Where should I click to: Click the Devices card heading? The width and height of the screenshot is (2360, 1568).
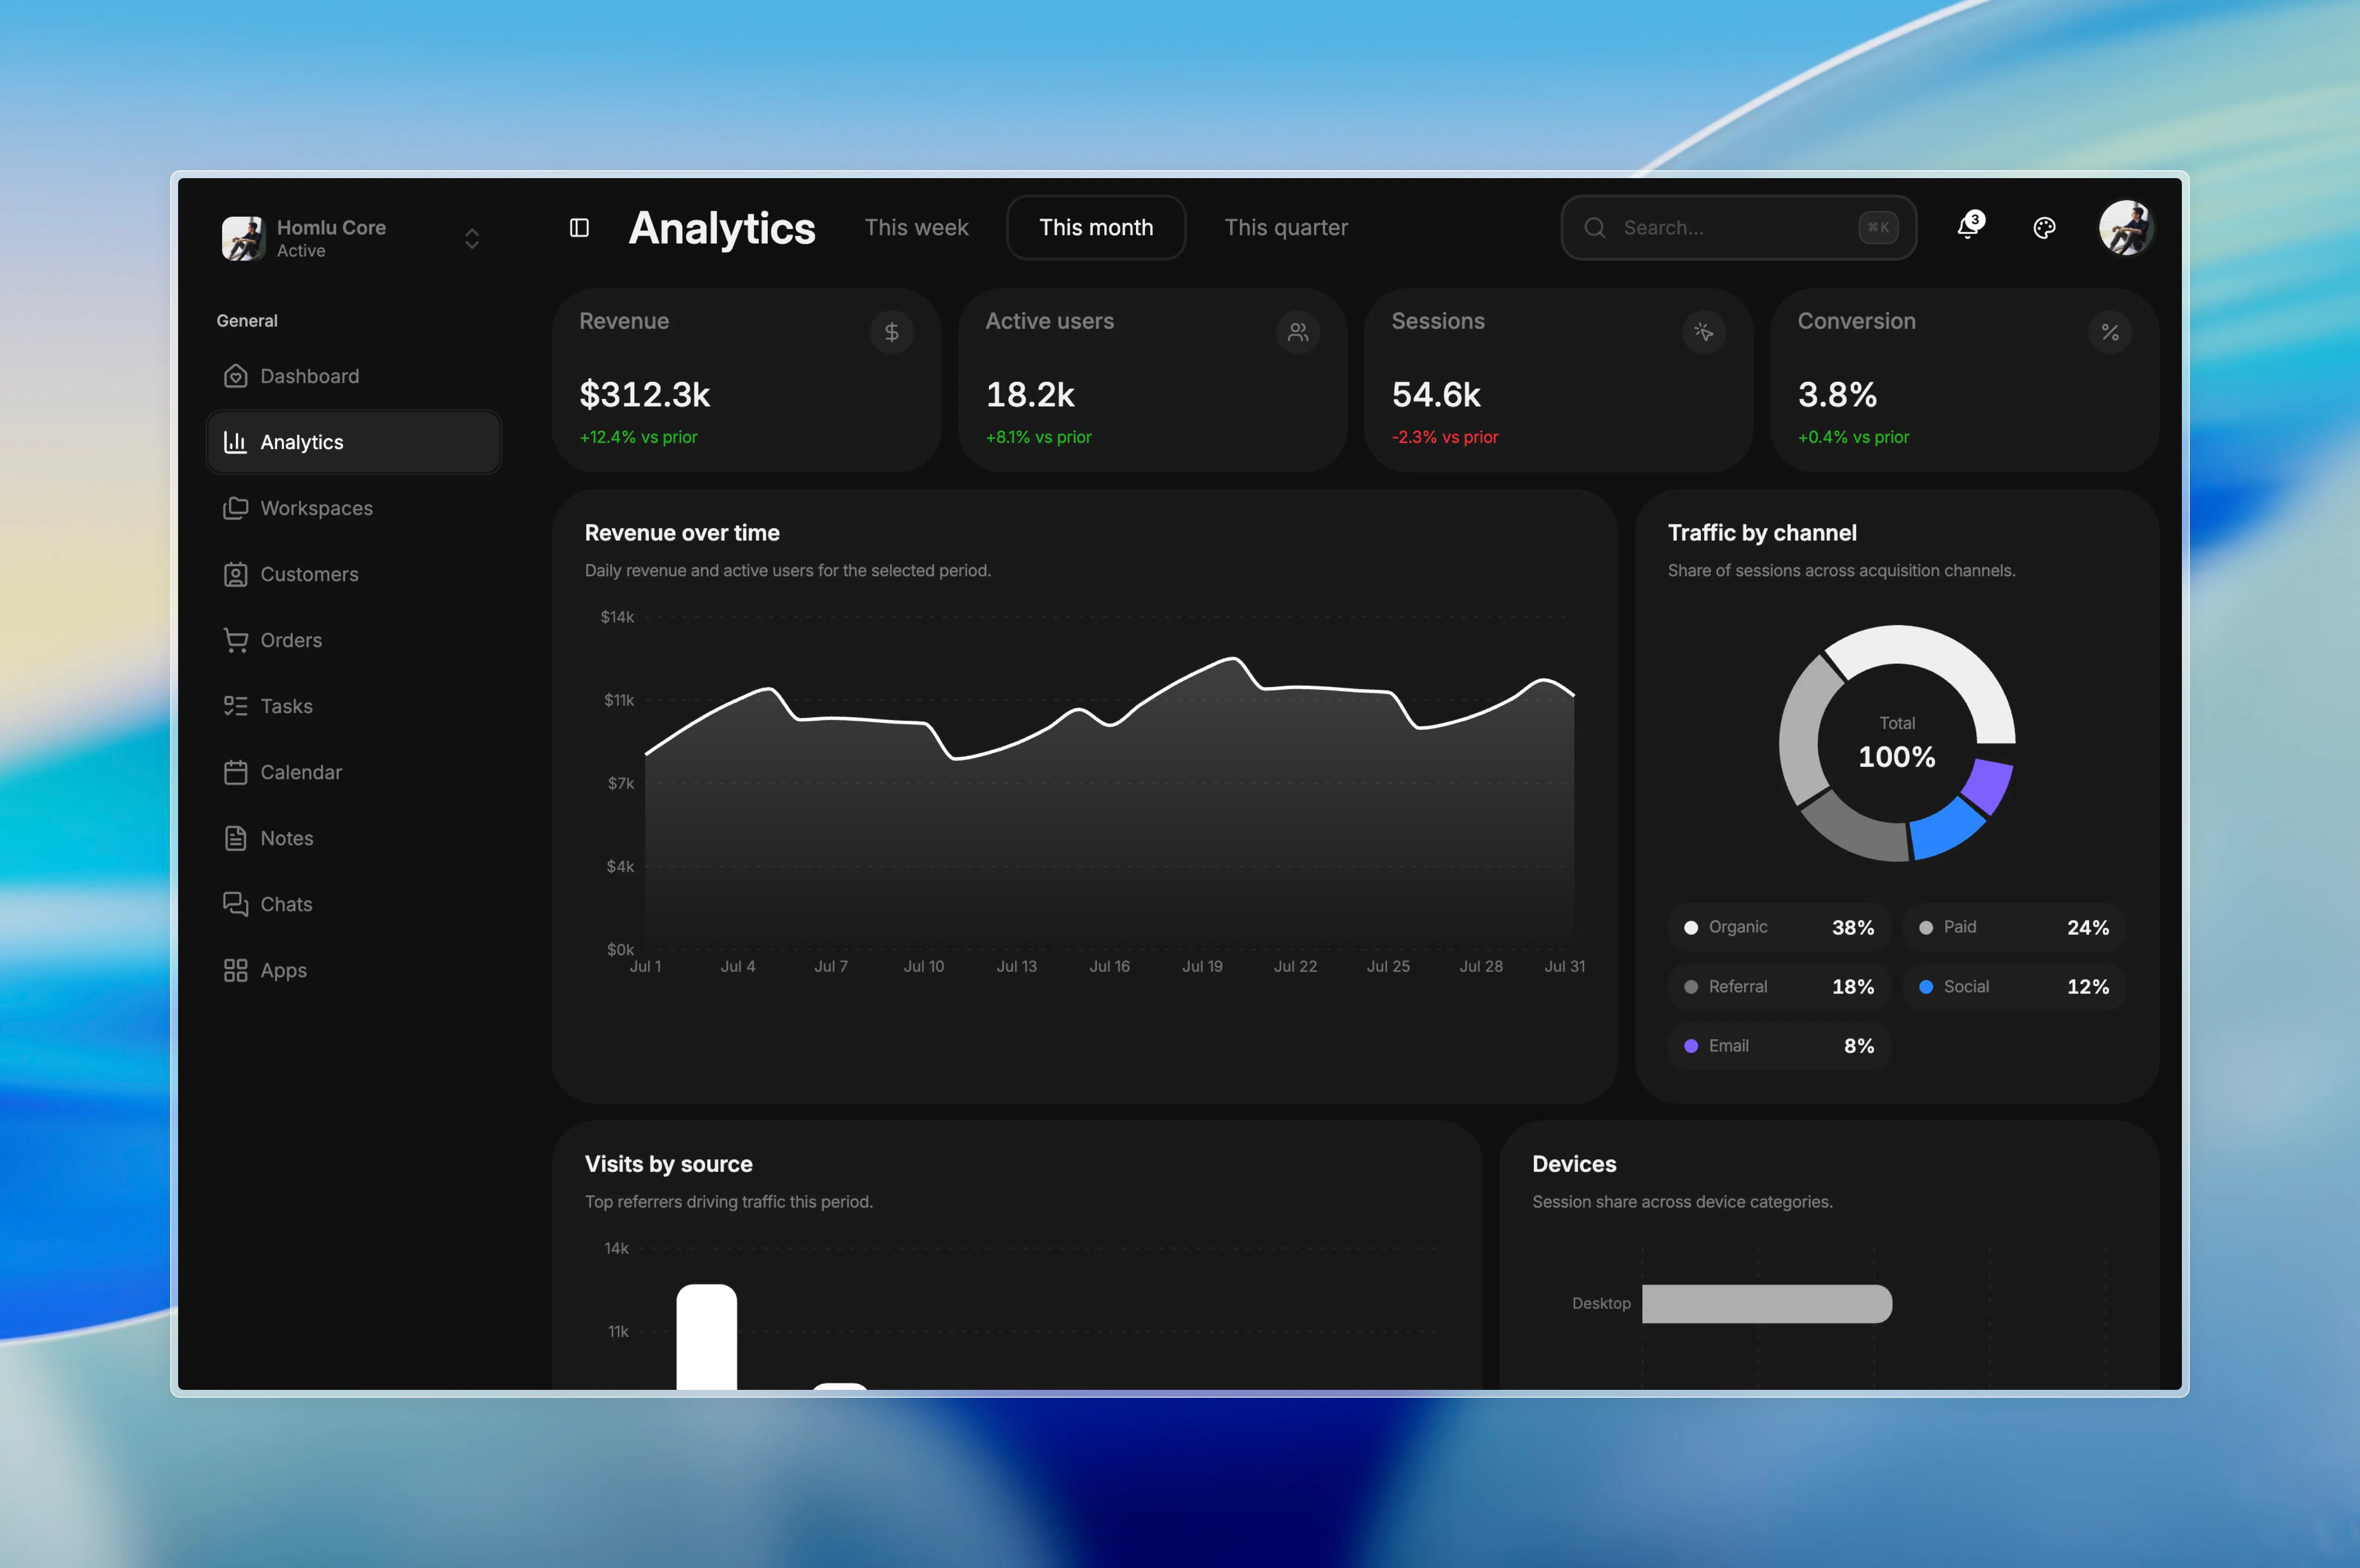(1574, 1164)
